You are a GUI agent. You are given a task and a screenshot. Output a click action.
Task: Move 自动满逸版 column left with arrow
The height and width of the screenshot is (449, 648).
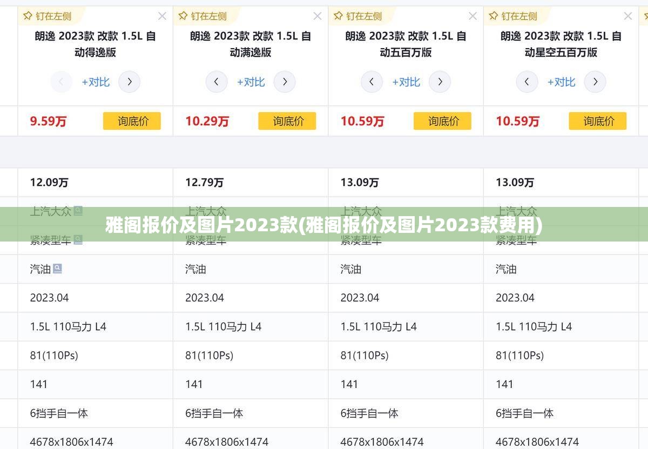tap(217, 82)
